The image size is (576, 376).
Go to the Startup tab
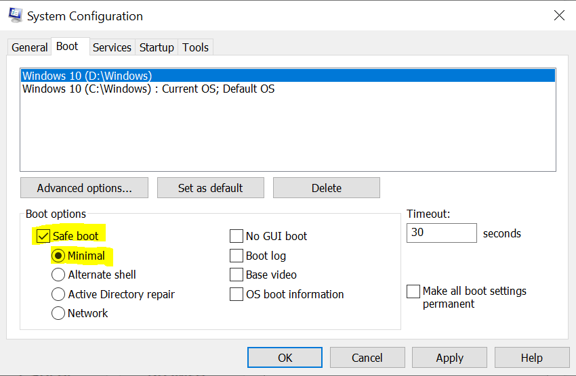point(157,47)
